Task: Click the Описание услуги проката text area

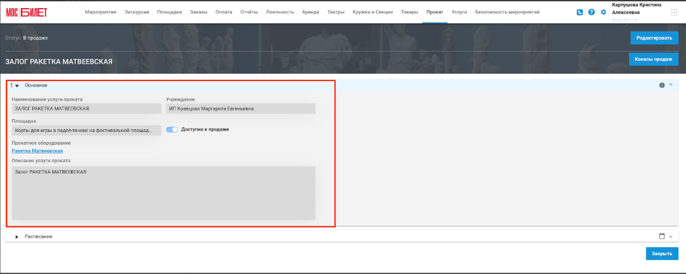Action: 163,193
